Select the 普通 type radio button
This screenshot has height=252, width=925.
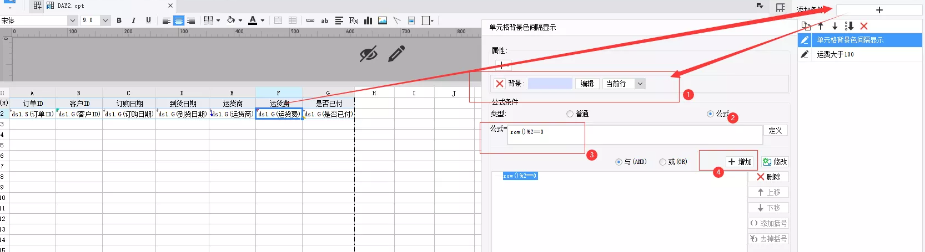(570, 114)
